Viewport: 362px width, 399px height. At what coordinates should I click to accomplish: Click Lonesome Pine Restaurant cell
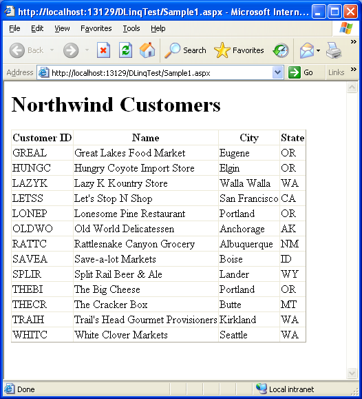tap(146, 214)
